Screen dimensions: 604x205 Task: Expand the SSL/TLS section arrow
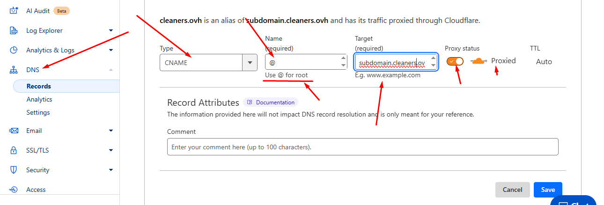point(111,150)
